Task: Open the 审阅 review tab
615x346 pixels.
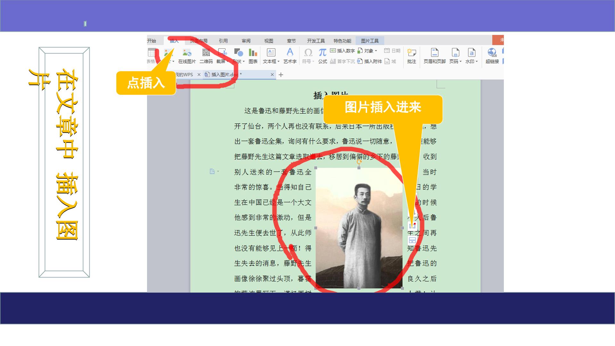Action: (246, 41)
